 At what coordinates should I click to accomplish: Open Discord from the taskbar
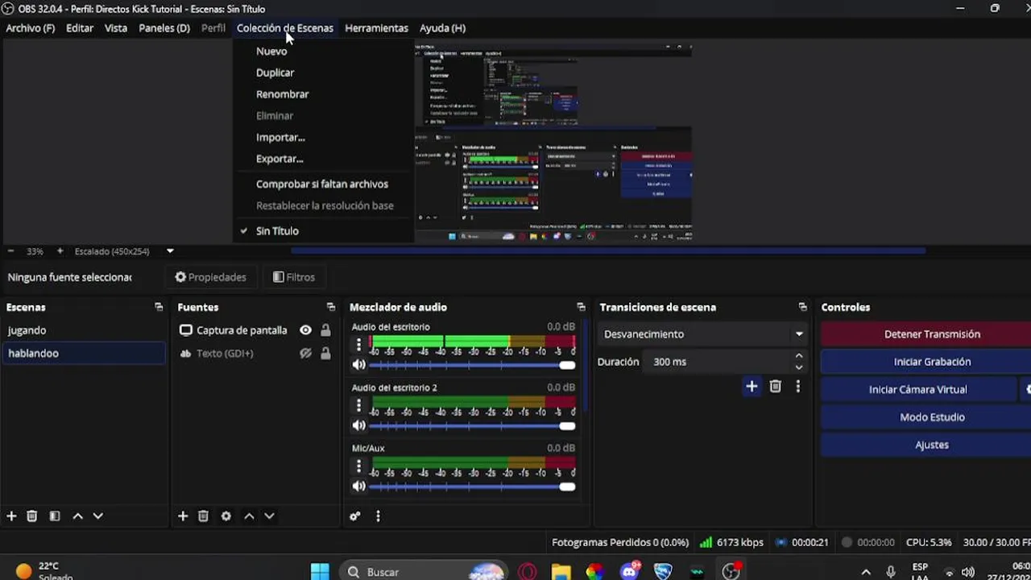(630, 571)
